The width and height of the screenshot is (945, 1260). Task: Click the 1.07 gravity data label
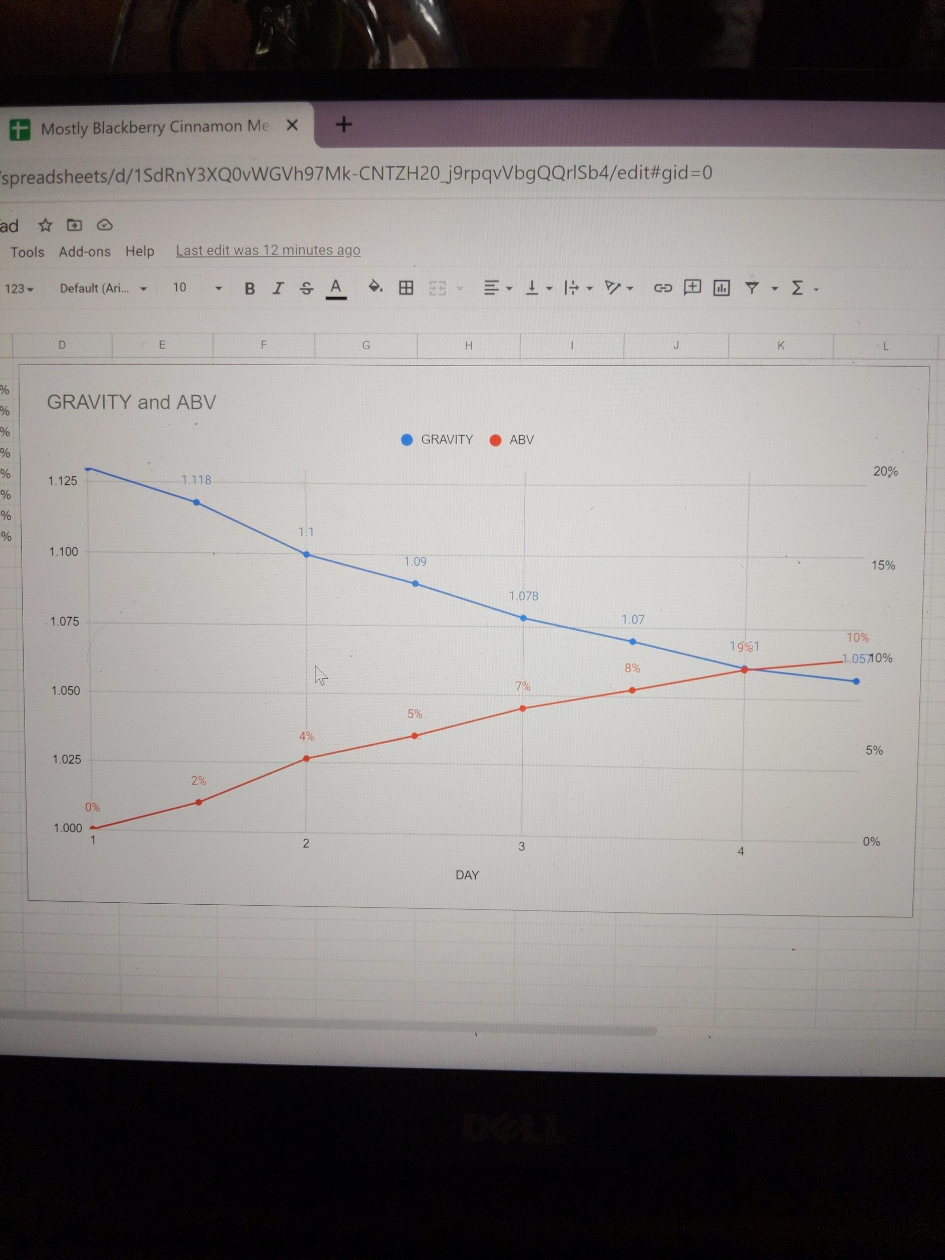pos(633,620)
